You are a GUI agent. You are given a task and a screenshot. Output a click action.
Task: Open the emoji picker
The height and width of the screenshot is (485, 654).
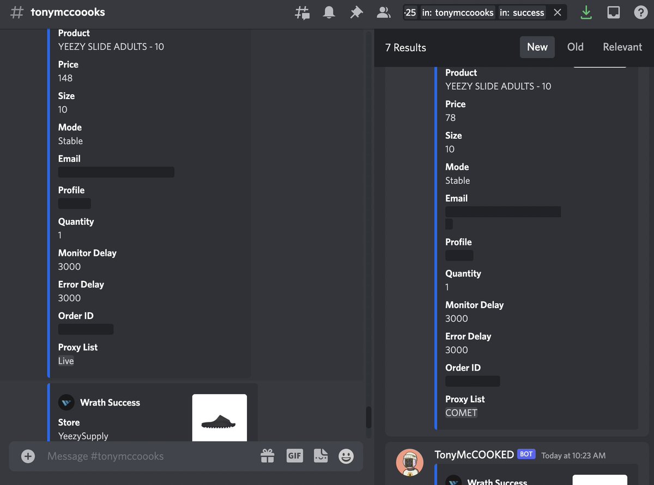pos(346,456)
